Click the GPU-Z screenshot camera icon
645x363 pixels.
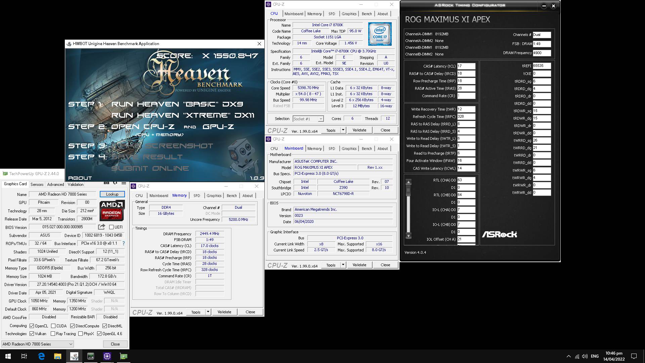[106, 183]
